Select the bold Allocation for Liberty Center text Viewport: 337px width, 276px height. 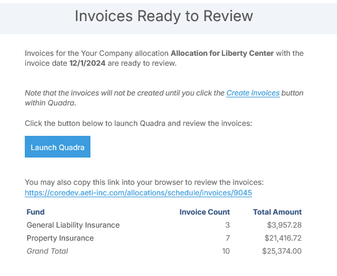[222, 53]
